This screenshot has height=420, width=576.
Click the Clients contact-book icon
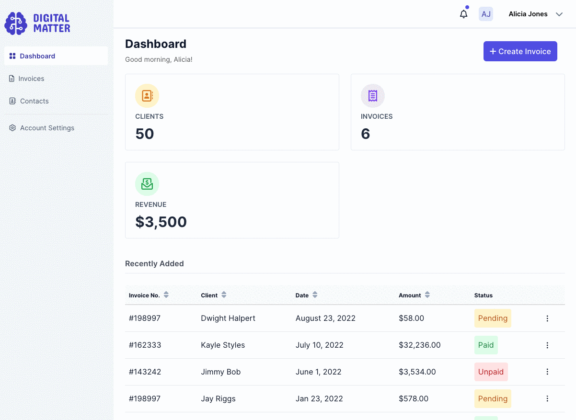click(x=147, y=96)
